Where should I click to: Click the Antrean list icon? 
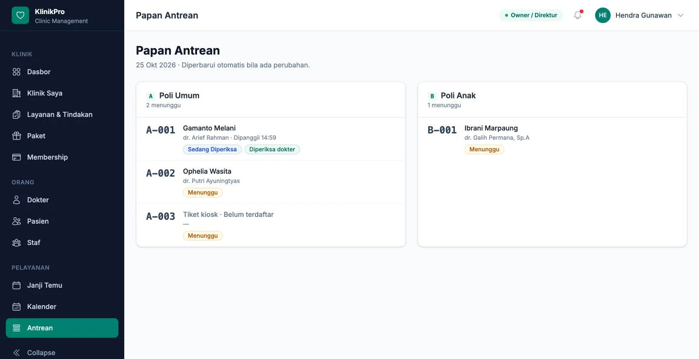[17, 328]
